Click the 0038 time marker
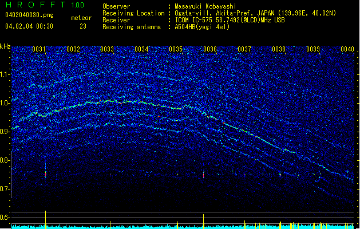The height and width of the screenshot is (229, 360). 279,49
